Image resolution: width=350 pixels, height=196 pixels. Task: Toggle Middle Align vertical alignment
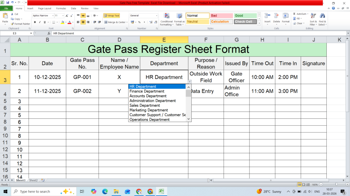83,16
